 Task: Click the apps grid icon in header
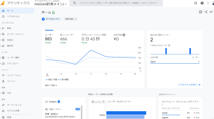click(196, 3)
